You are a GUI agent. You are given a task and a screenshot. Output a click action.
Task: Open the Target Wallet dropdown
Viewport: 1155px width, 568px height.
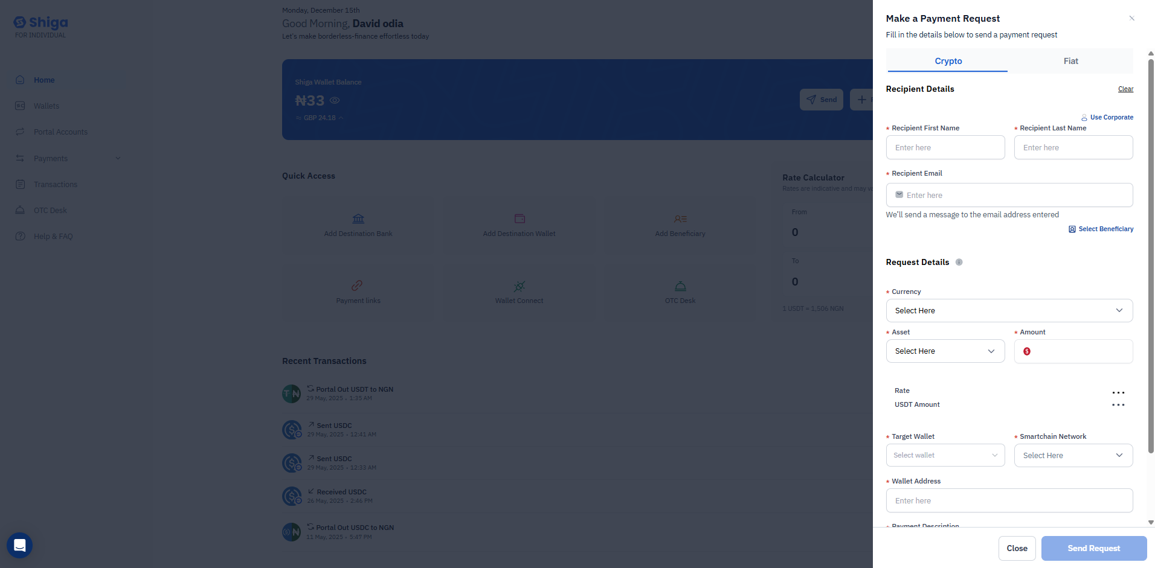click(x=945, y=455)
